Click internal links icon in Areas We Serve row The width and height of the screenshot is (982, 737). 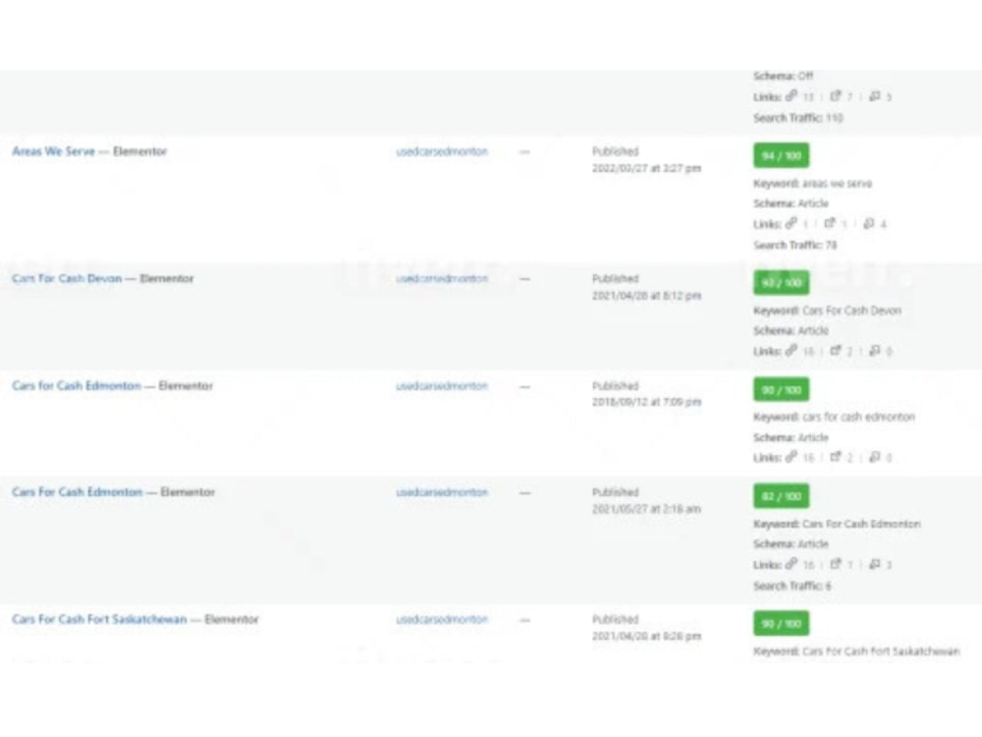coord(791,223)
